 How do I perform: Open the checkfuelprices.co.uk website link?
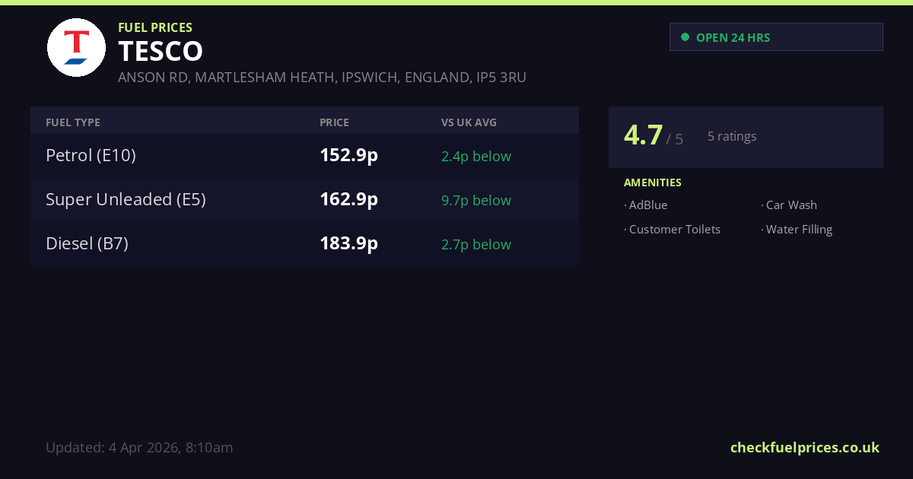coord(804,447)
